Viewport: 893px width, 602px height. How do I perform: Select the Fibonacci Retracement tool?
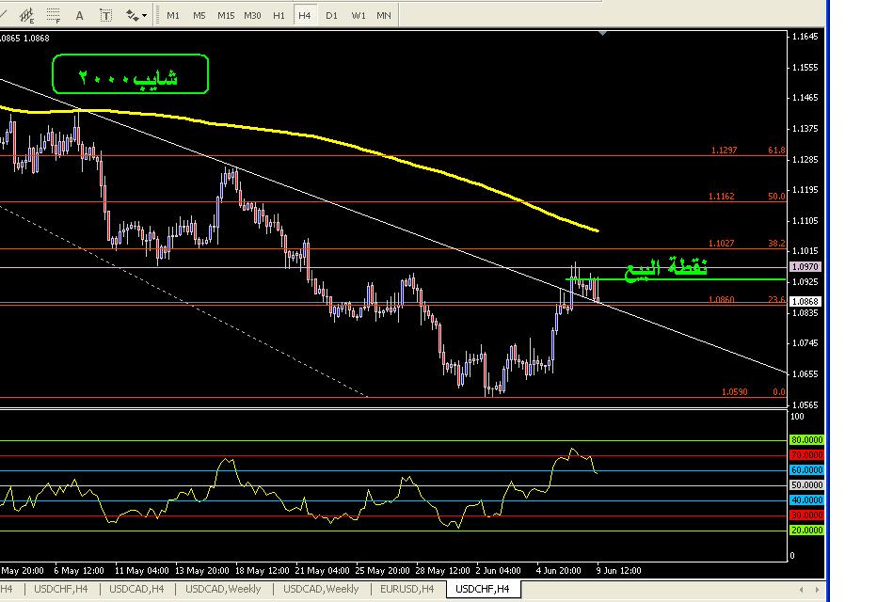click(55, 15)
